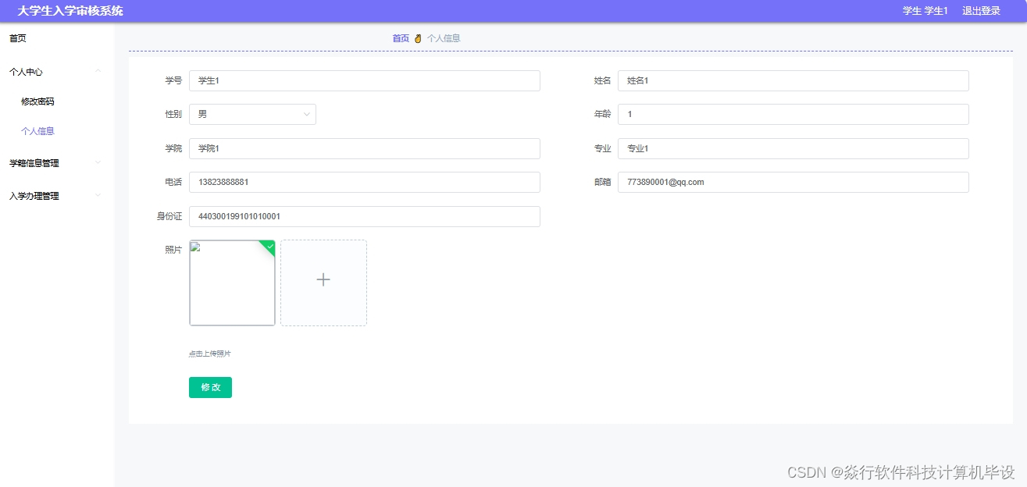Click the green checkmark on the uploaded photo

coord(269,247)
